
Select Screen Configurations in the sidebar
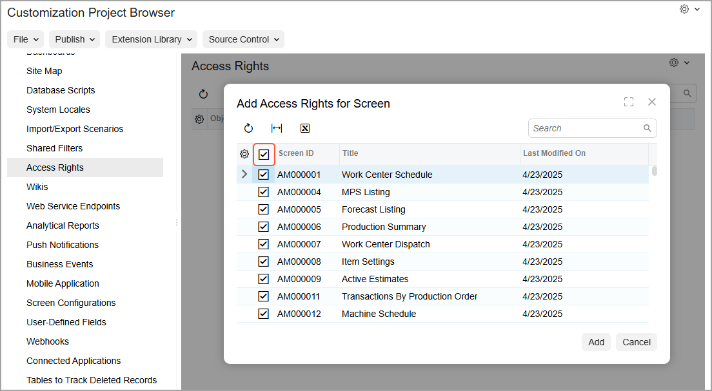(71, 303)
